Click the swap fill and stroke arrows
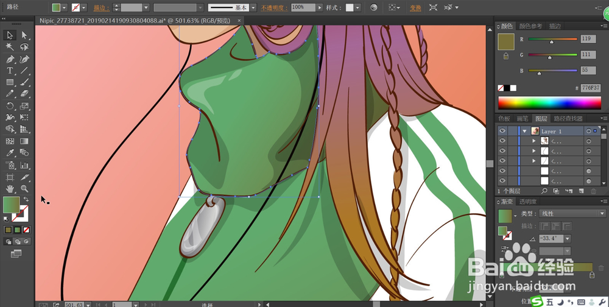The width and height of the screenshot is (609, 307). tap(26, 199)
